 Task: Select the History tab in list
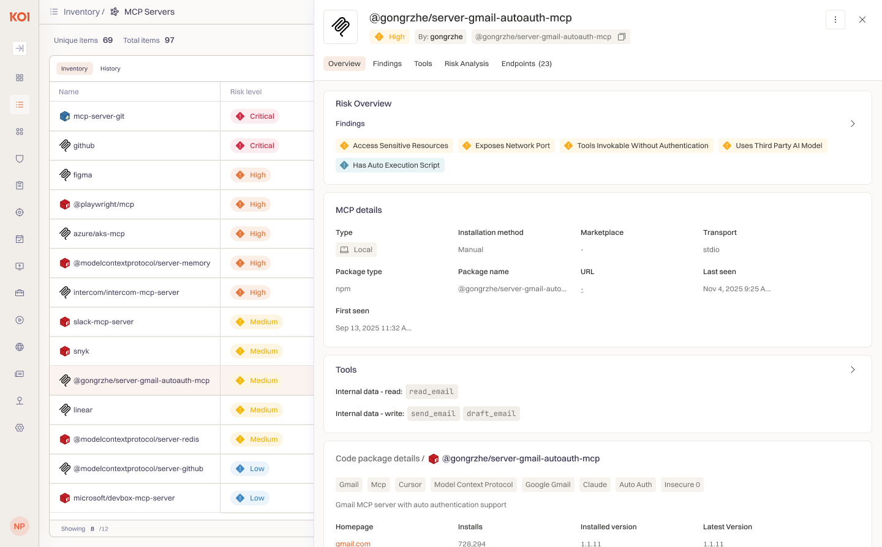point(110,69)
